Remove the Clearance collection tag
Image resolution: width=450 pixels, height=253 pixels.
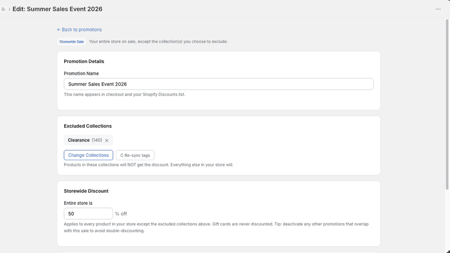[x=107, y=140]
